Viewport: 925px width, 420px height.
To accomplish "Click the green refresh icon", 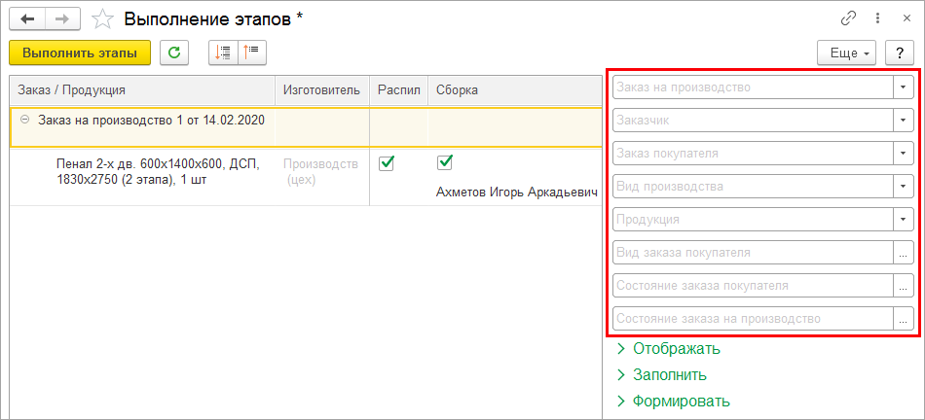I will pos(174,53).
